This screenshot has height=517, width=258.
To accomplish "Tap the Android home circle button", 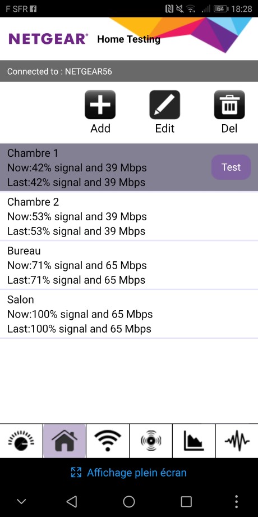I will (x=128, y=501).
